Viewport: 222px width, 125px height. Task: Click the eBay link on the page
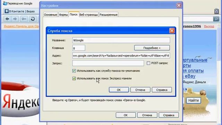pyautogui.click(x=190, y=76)
